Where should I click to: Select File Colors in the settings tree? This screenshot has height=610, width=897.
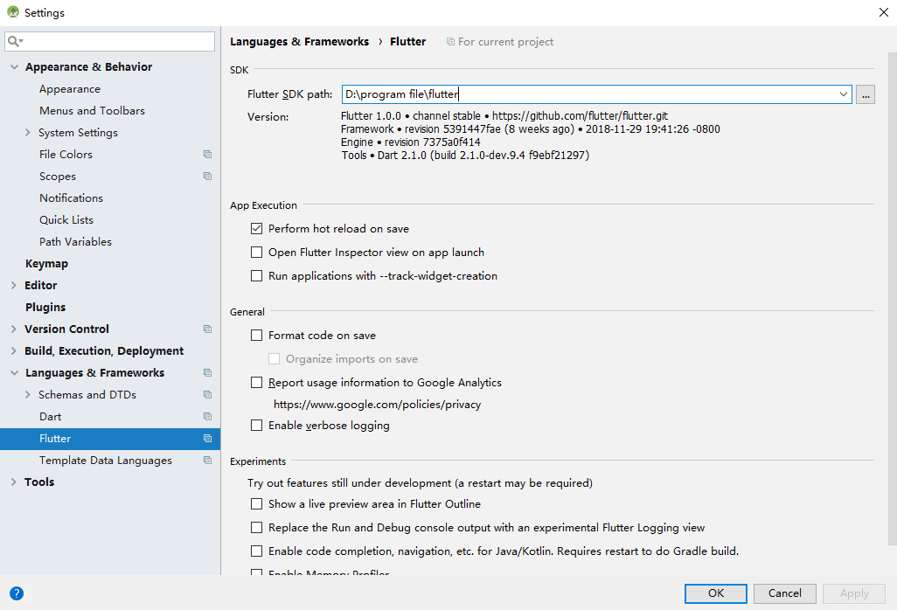coord(66,155)
